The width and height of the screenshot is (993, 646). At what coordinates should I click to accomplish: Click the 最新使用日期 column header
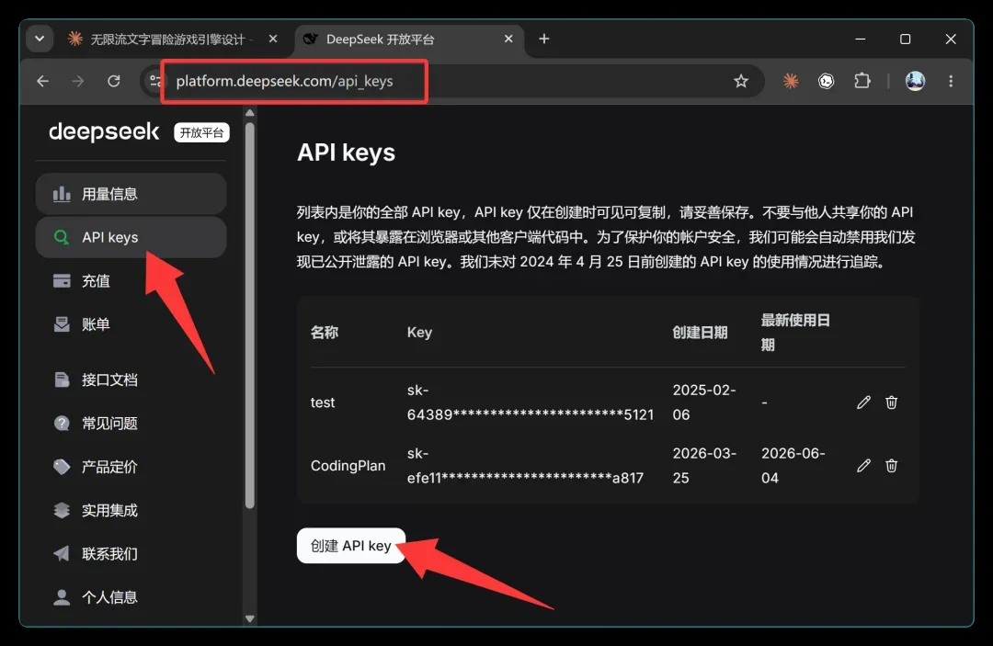(x=795, y=332)
